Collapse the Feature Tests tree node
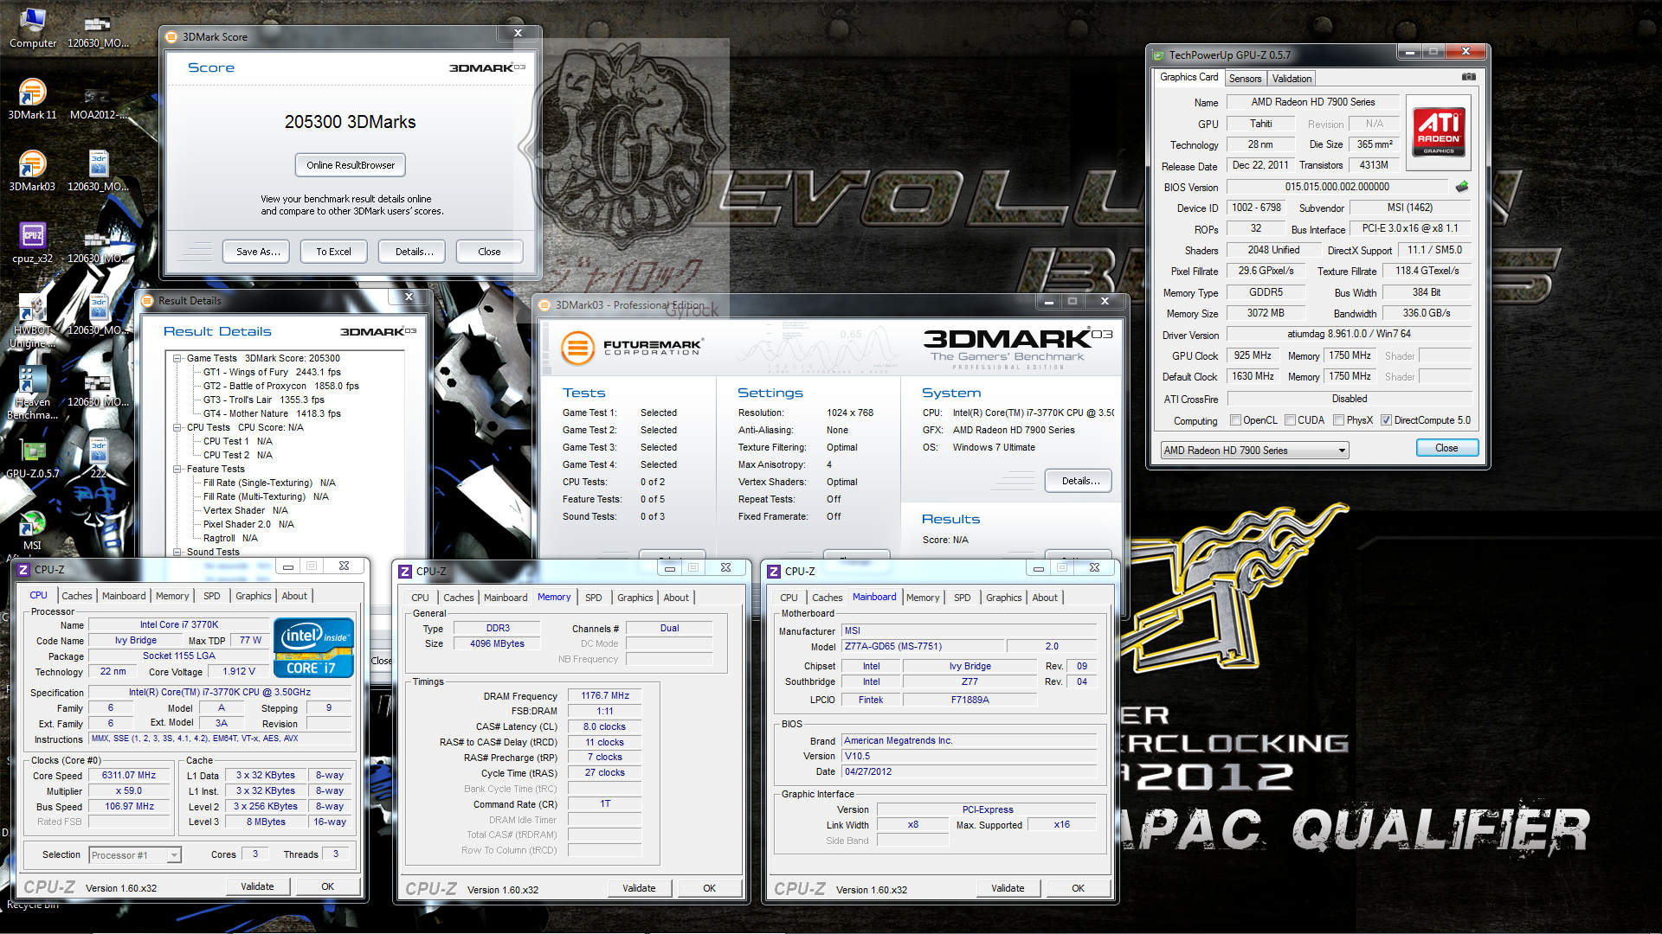This screenshot has width=1662, height=934. click(177, 469)
